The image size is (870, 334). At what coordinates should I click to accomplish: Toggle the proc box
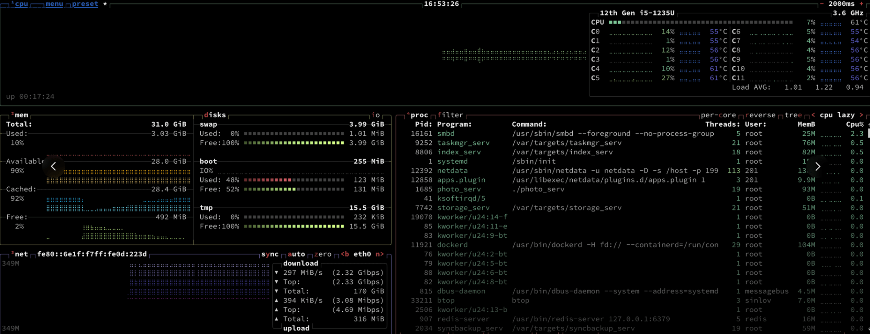click(418, 115)
